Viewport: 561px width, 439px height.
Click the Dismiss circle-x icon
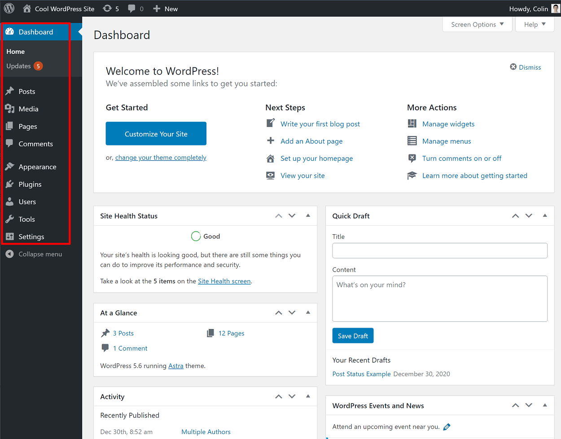(x=513, y=67)
